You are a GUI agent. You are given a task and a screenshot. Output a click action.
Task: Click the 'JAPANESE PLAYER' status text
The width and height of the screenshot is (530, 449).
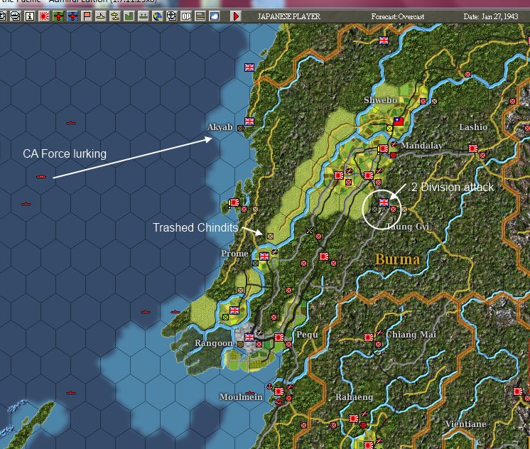(x=288, y=16)
